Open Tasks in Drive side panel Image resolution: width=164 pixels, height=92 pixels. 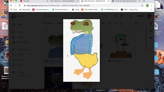pyautogui.click(x=151, y=38)
